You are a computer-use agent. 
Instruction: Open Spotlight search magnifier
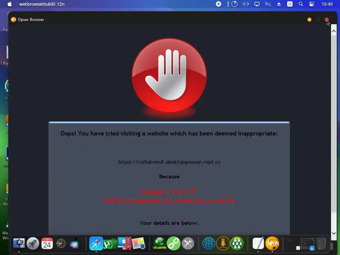[x=301, y=4]
